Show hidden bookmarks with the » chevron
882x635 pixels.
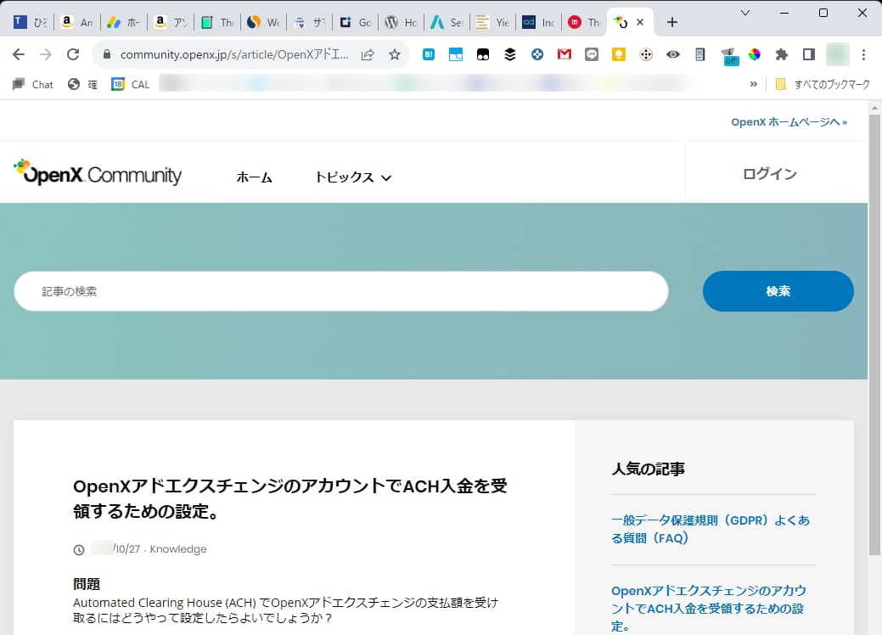tap(753, 84)
